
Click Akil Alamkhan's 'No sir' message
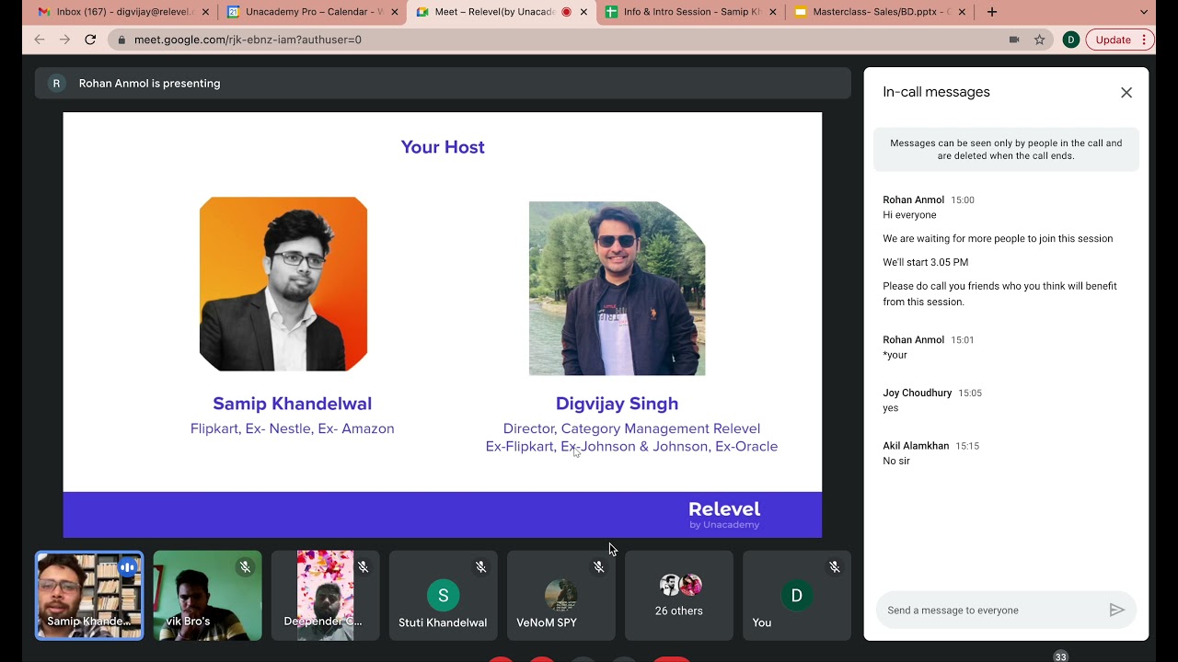pos(895,461)
